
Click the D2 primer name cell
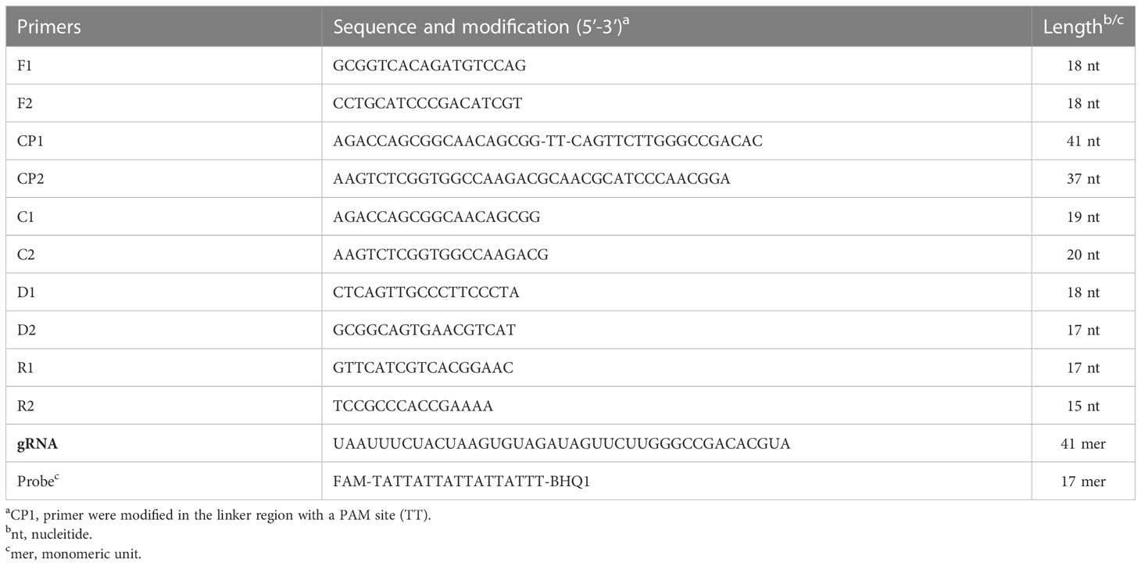pos(26,330)
